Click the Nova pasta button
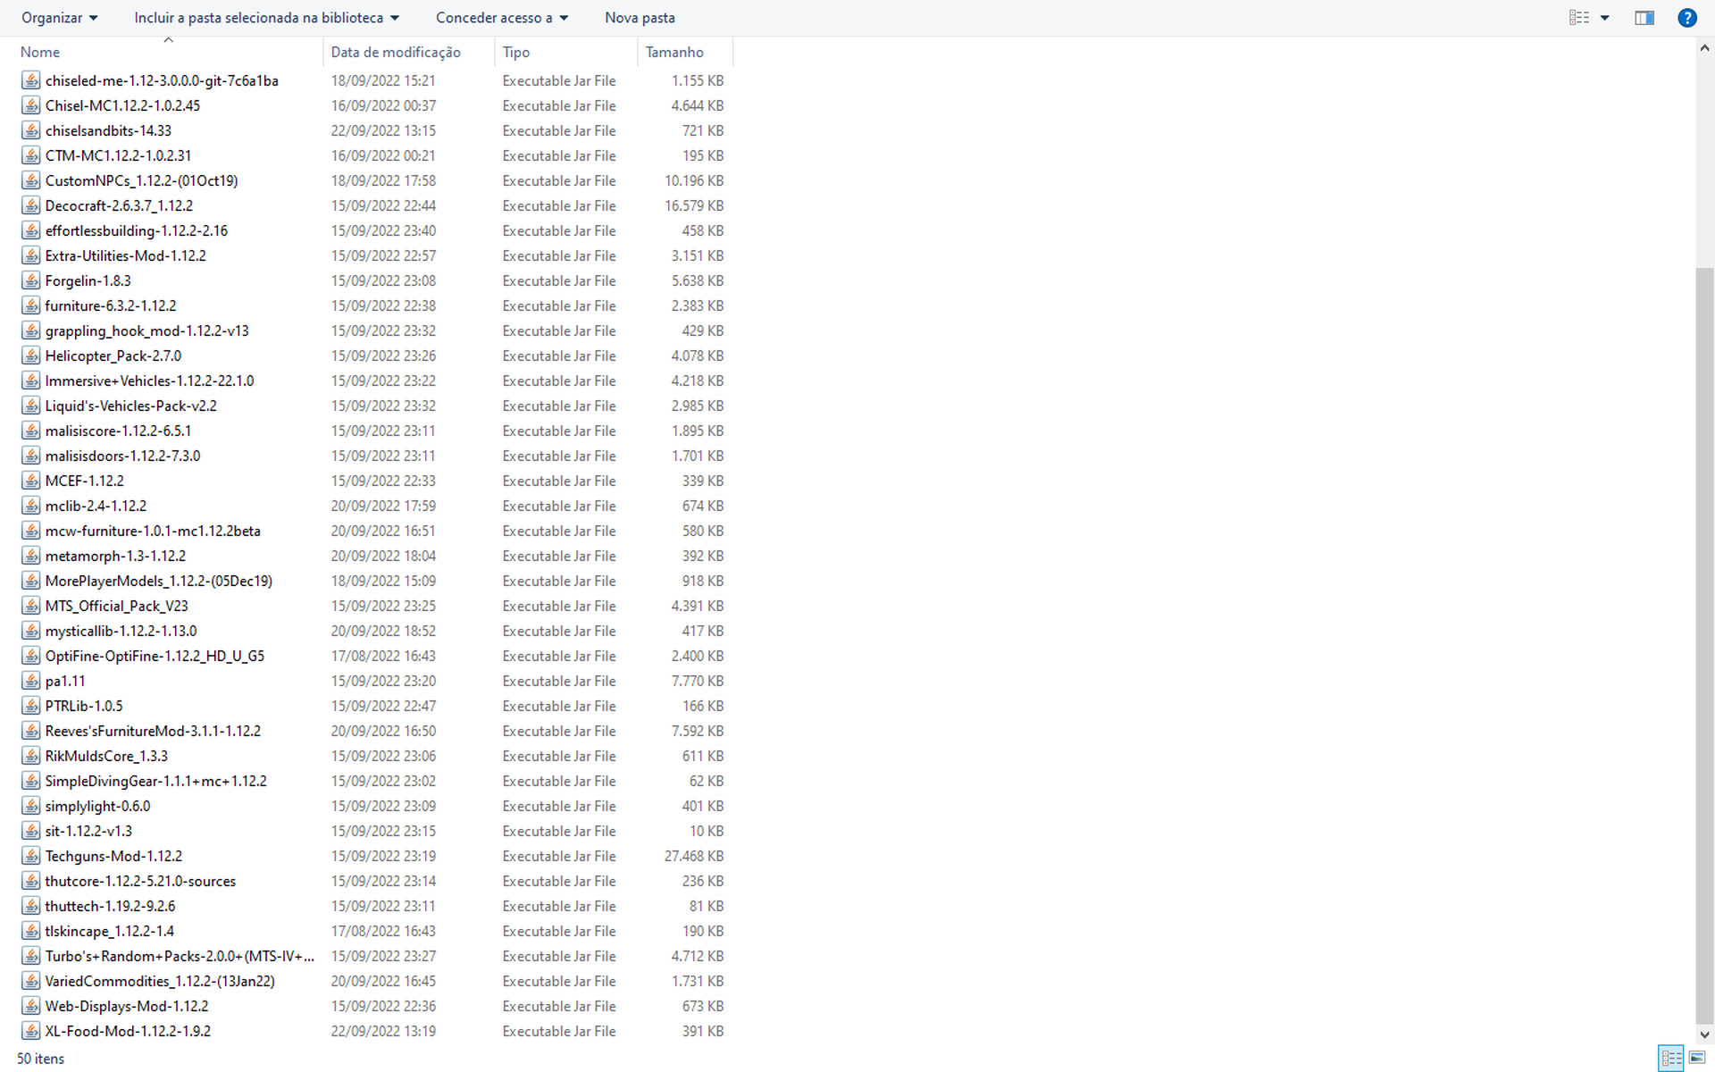The width and height of the screenshot is (1715, 1072). tap(640, 18)
